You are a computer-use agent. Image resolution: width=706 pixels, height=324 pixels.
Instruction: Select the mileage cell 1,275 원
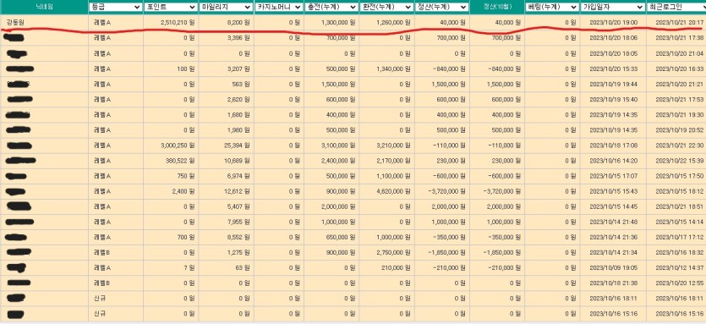[x=238, y=253]
